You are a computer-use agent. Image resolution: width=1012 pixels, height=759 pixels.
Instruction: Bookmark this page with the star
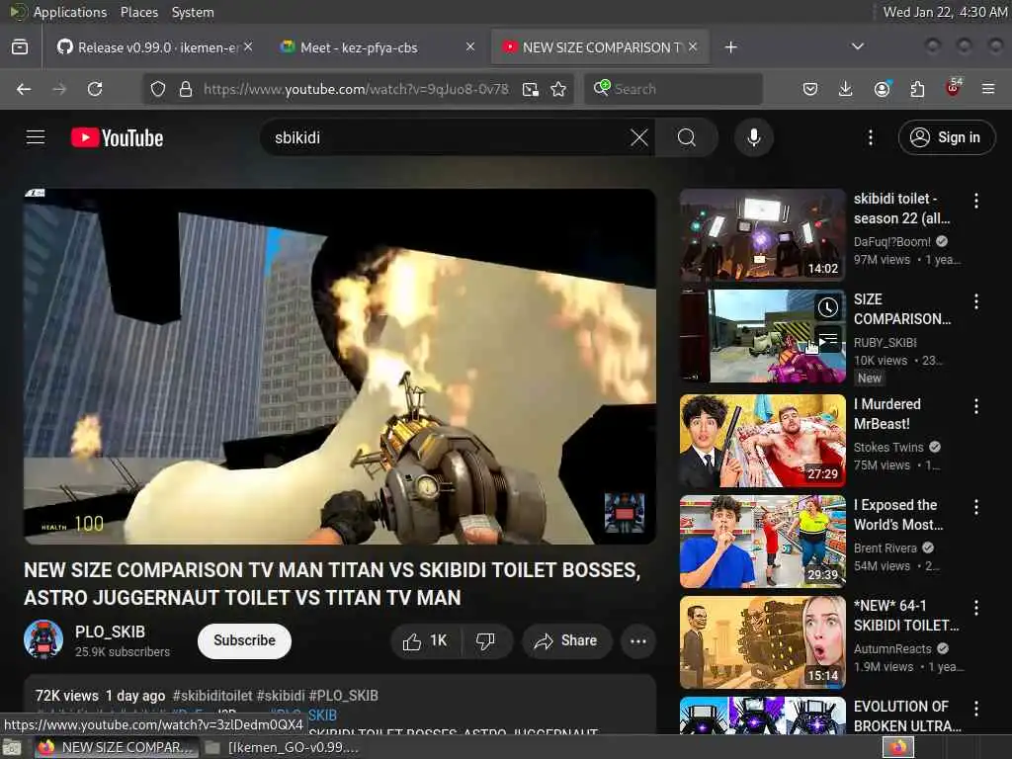(559, 89)
